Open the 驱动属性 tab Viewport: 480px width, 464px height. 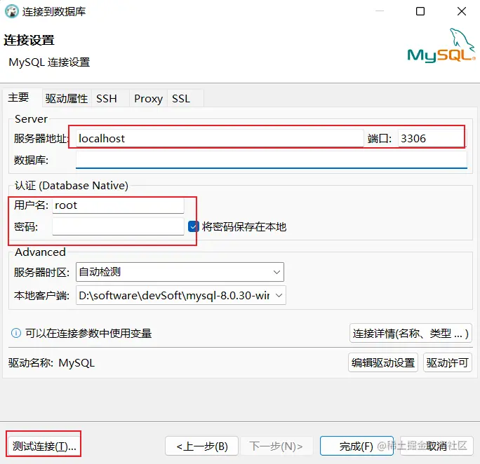point(67,98)
